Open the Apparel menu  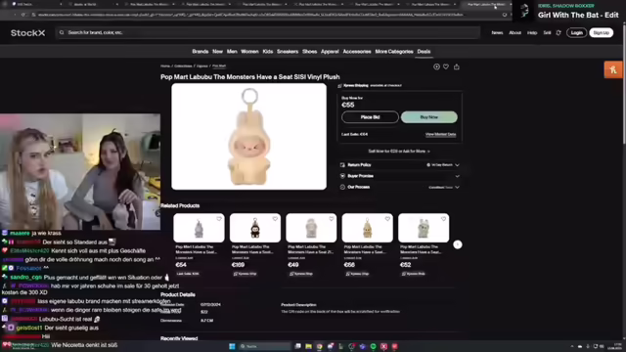pos(330,52)
